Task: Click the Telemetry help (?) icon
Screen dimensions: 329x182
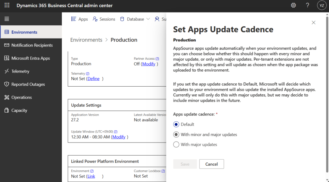Action: [x=88, y=74]
